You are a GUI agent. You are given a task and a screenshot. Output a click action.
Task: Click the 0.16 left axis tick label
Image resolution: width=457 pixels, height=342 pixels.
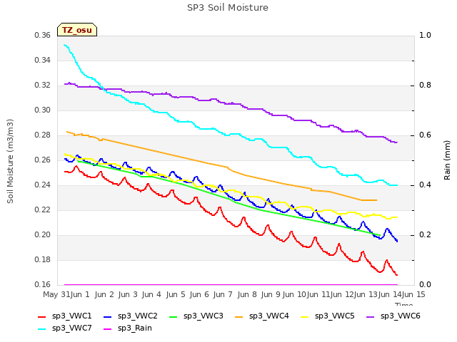click(x=43, y=284)
